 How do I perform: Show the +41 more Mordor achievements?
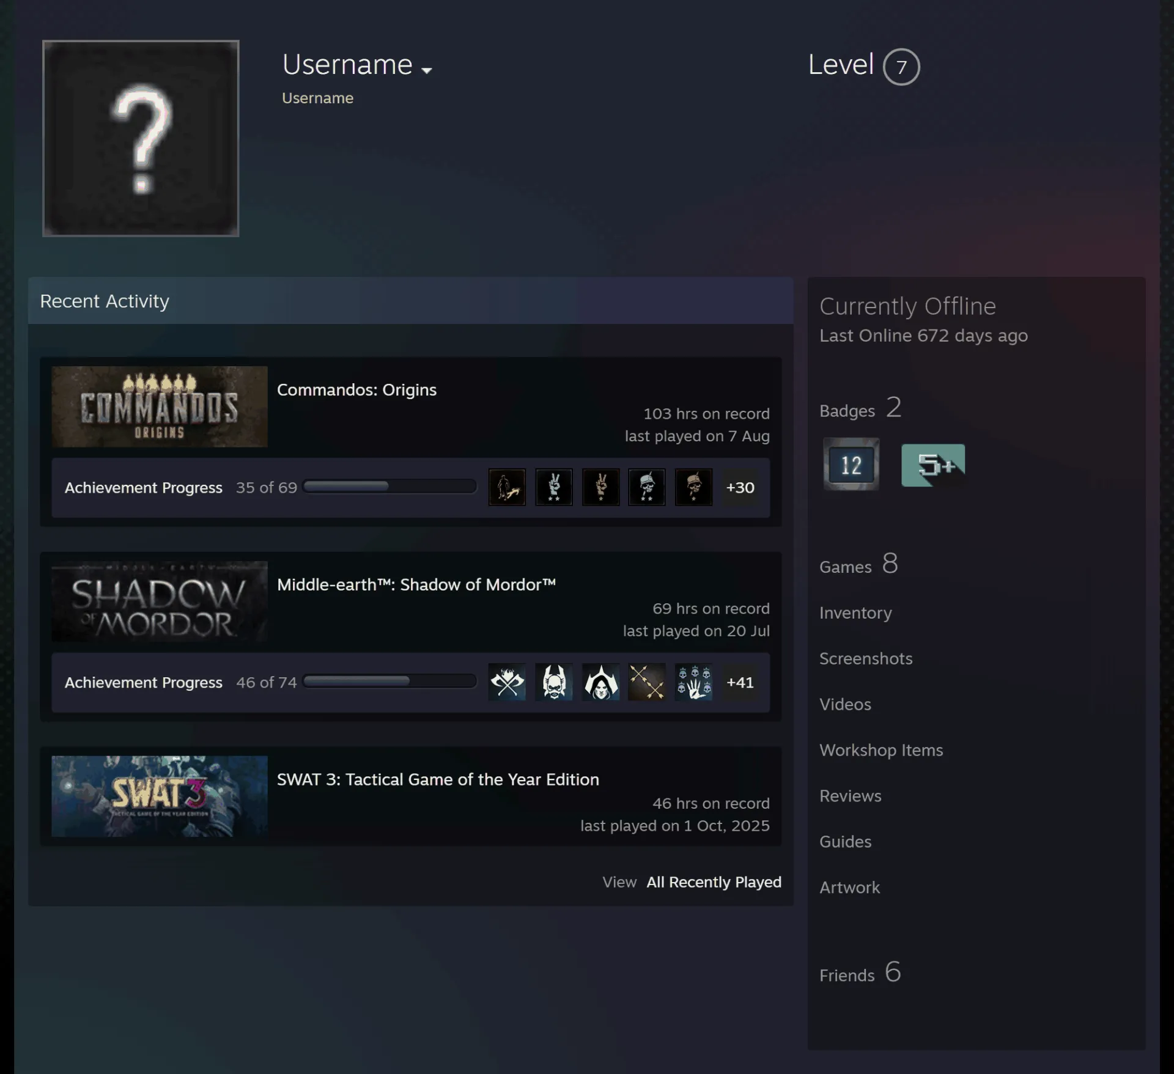740,682
